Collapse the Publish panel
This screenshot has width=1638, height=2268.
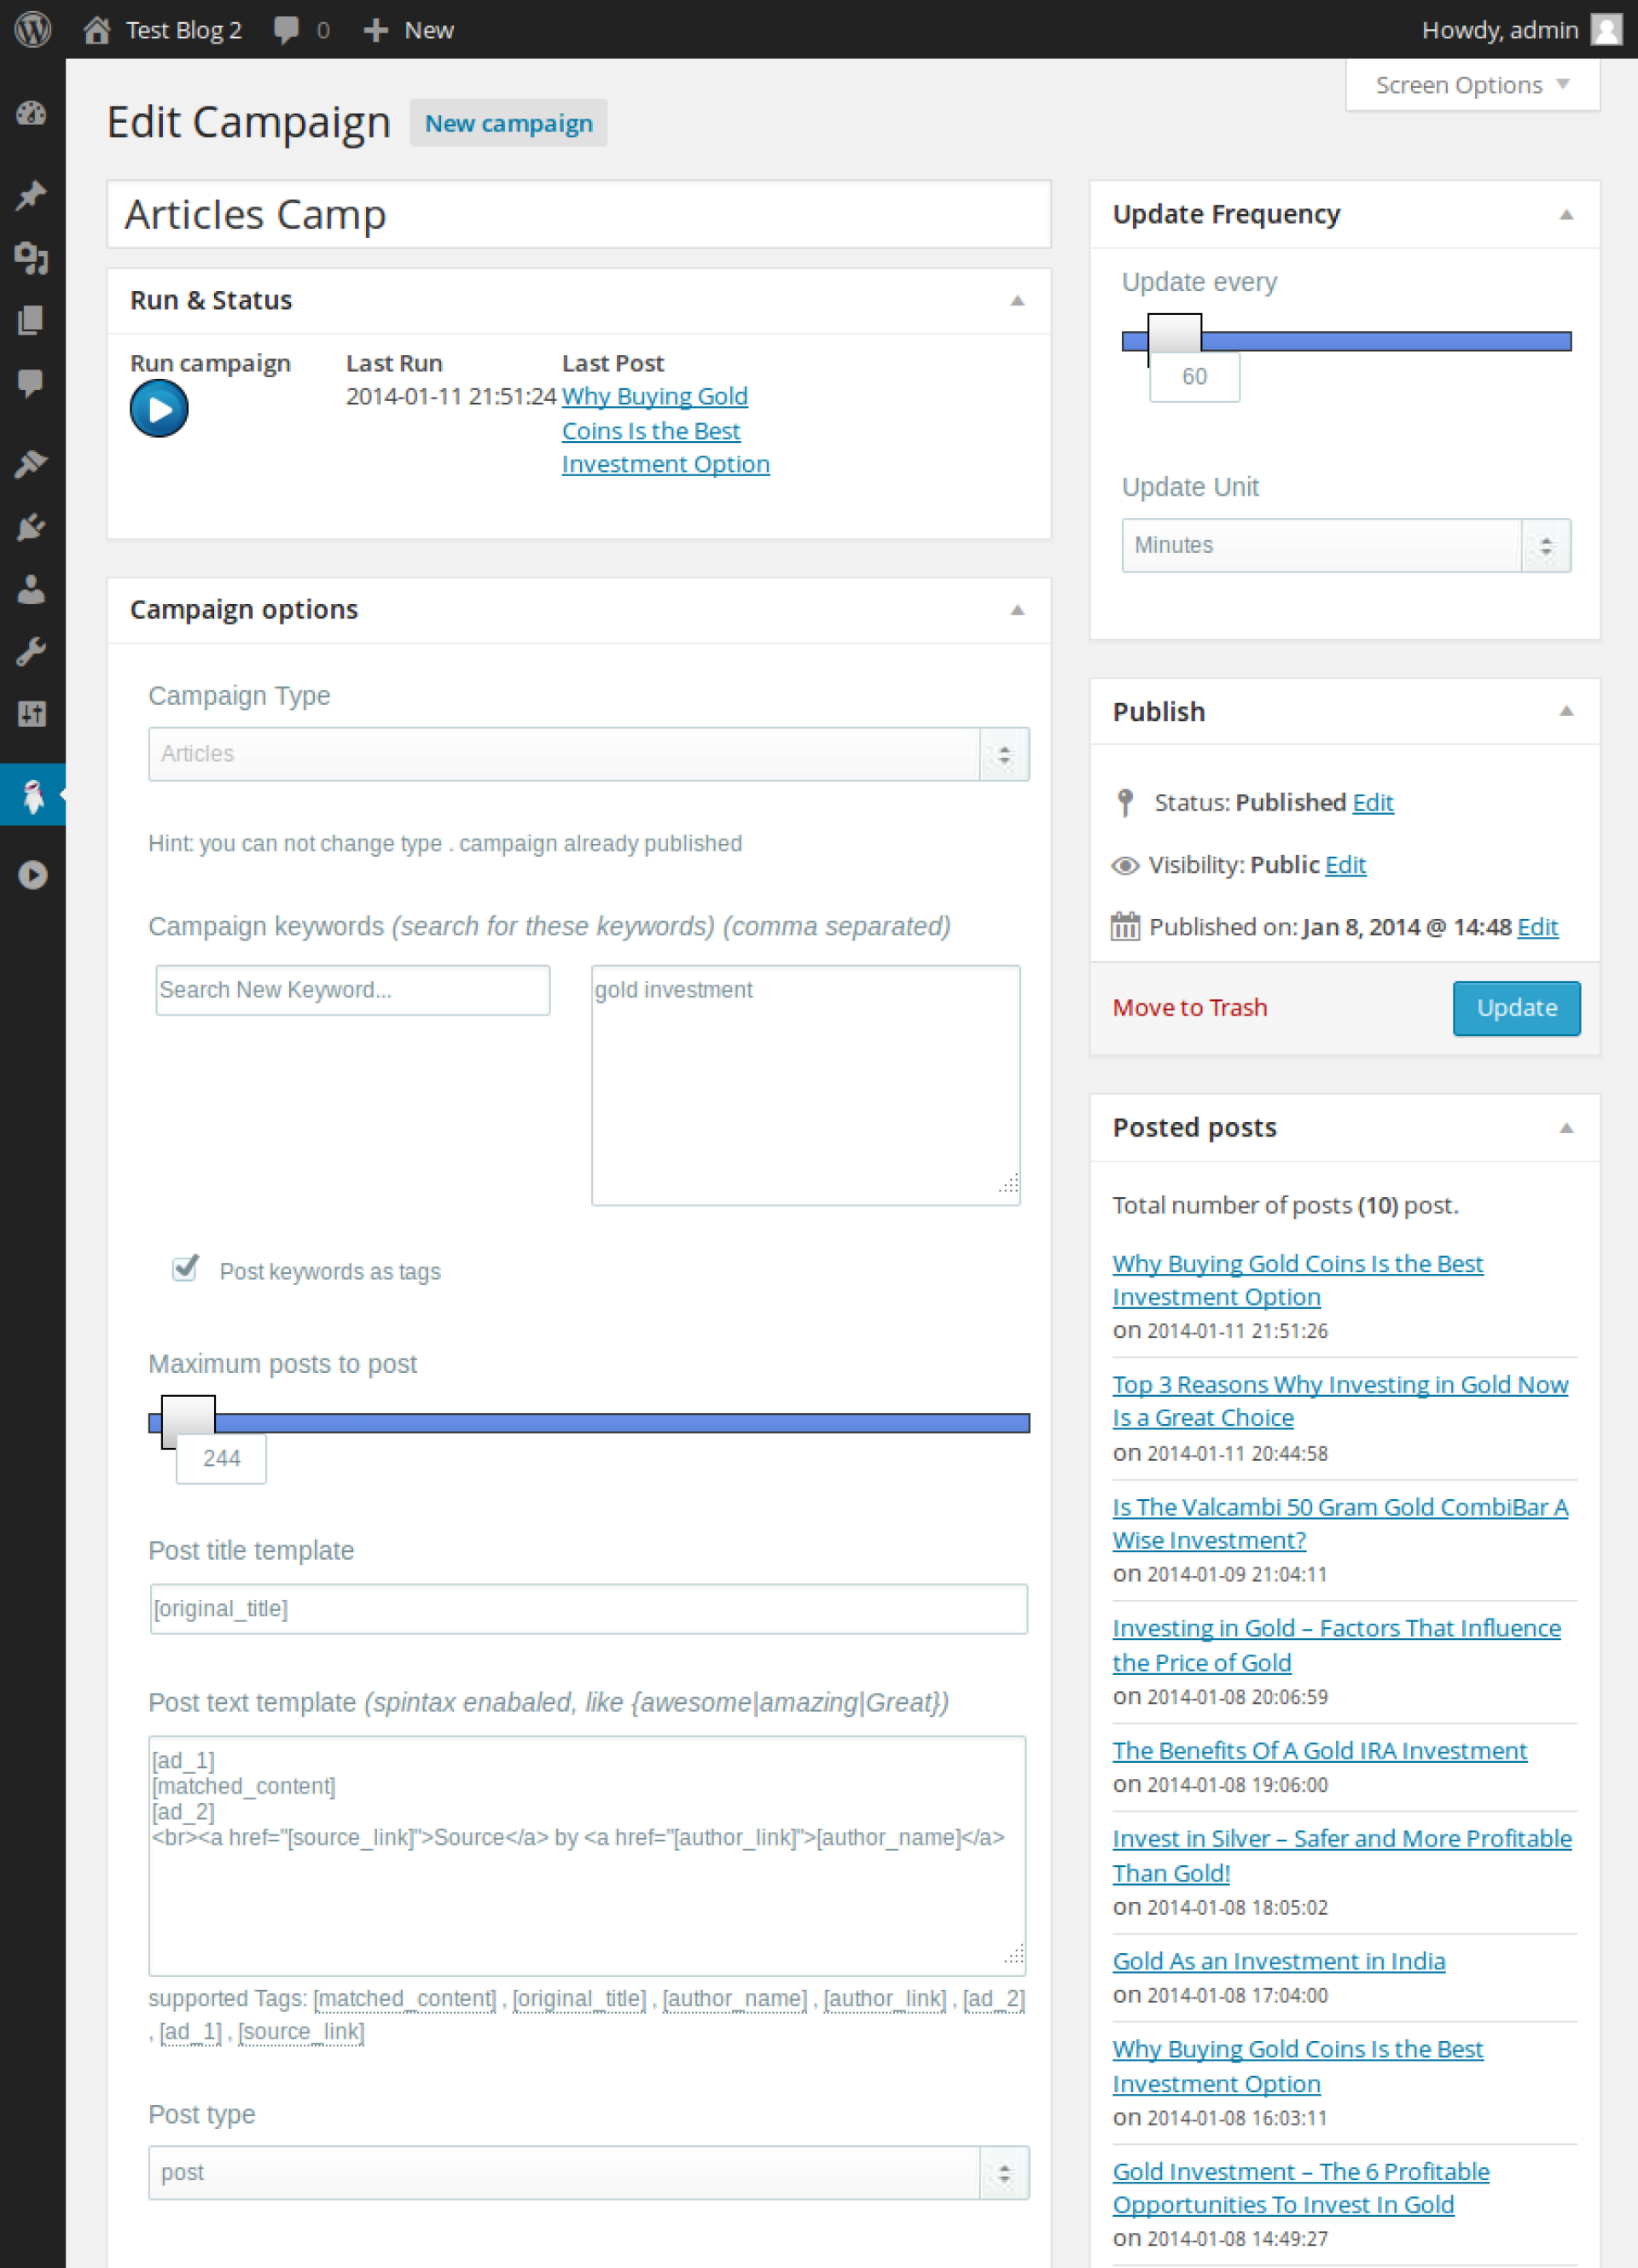[x=1566, y=711]
